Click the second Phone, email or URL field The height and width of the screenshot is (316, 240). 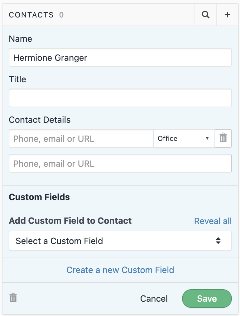click(120, 164)
